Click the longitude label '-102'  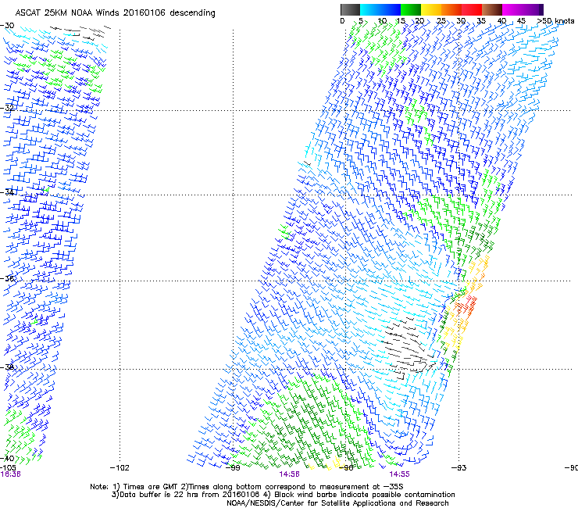coord(120,468)
